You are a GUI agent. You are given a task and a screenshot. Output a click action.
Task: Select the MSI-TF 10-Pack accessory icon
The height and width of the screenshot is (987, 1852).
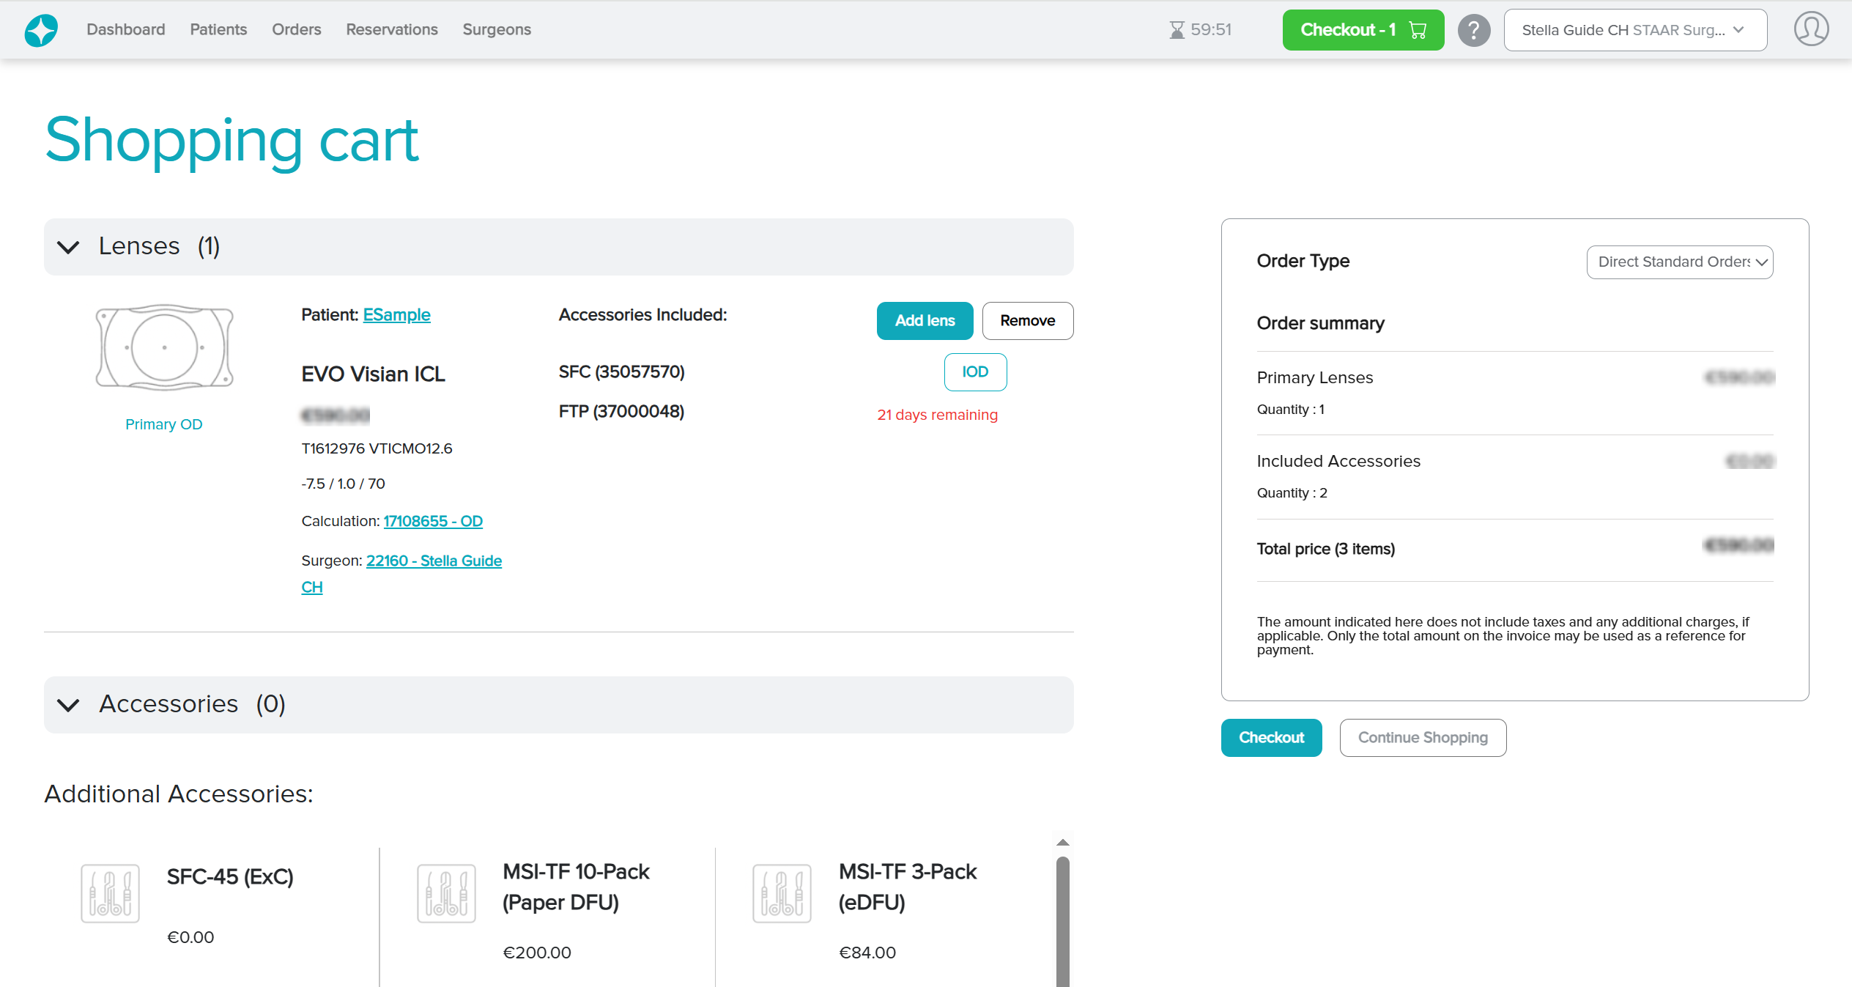(446, 893)
